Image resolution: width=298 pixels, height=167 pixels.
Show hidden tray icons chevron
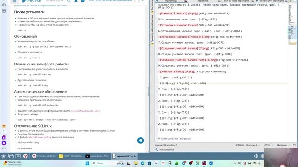(235, 163)
